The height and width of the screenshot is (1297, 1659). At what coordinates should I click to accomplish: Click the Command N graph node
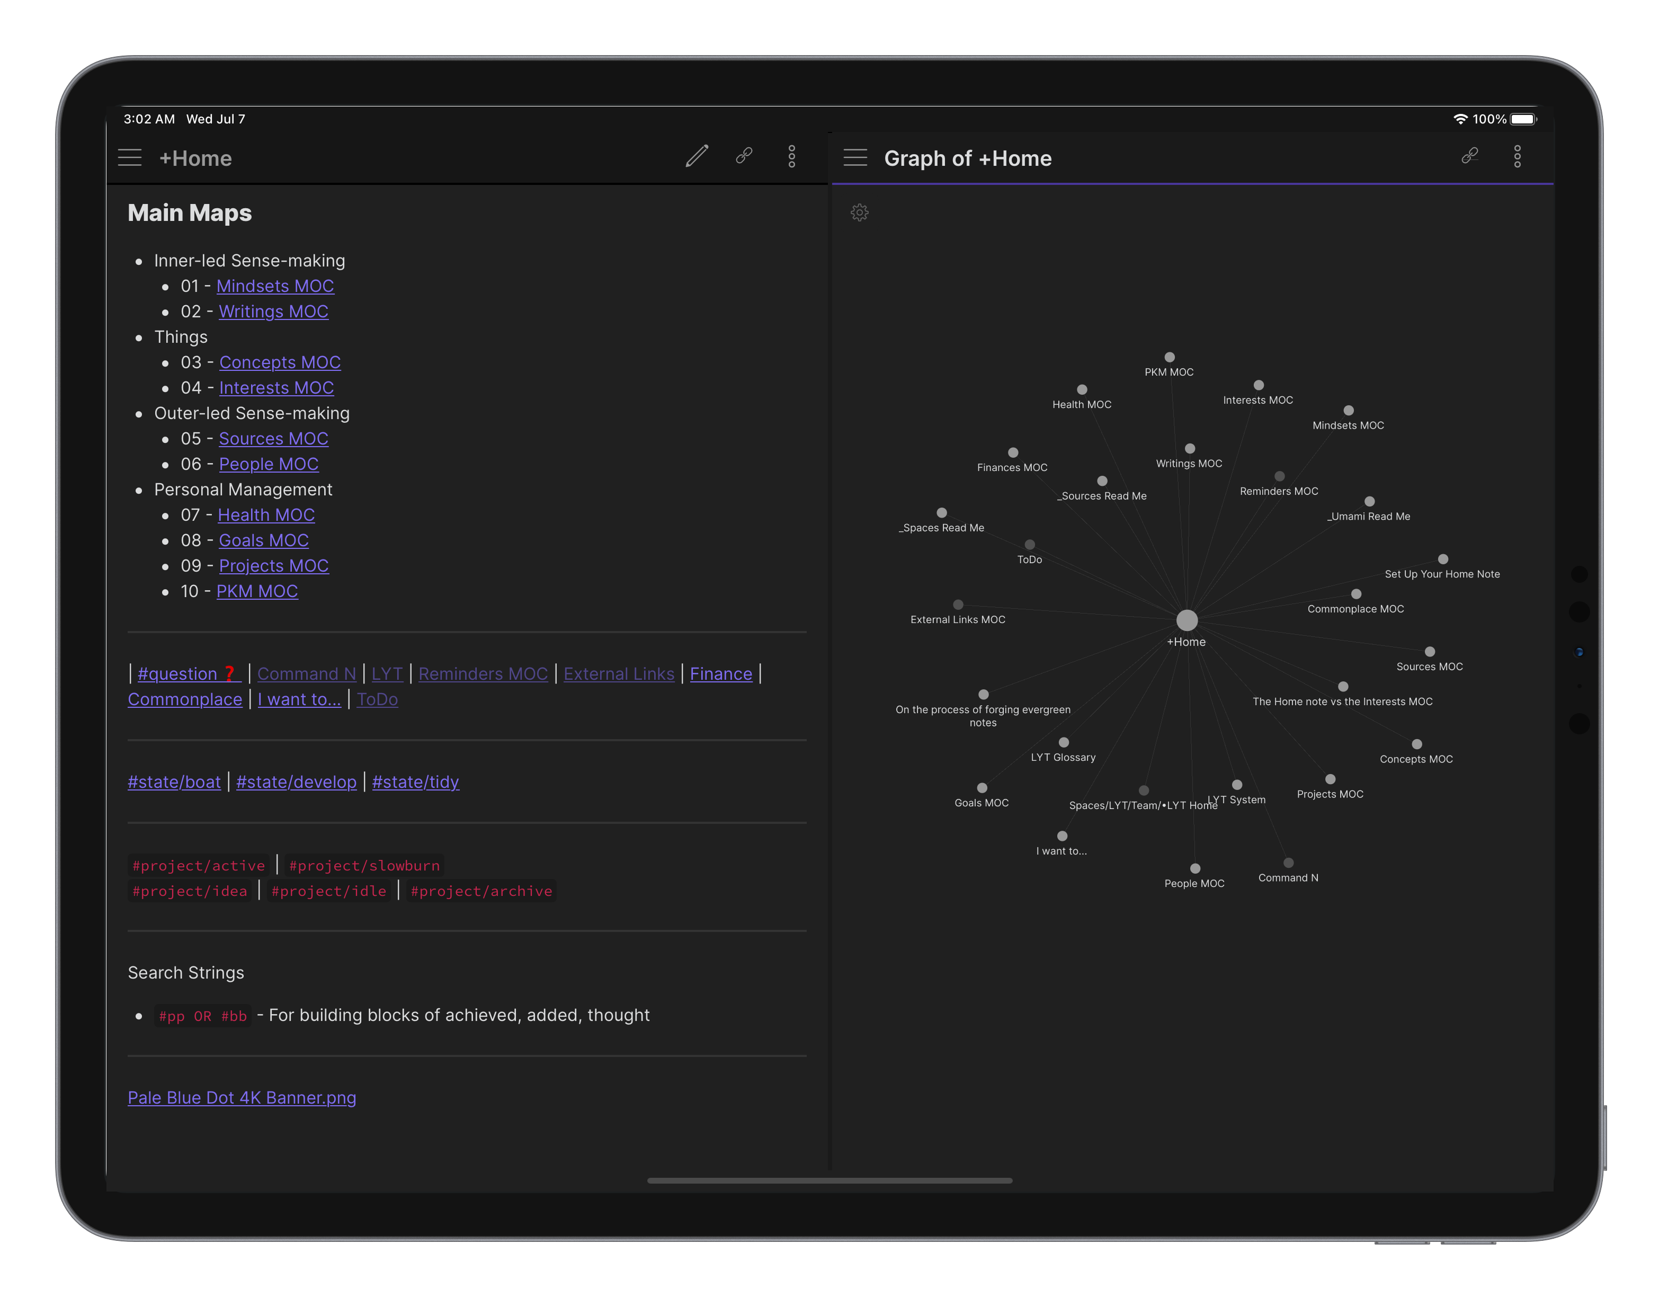coord(1288,863)
